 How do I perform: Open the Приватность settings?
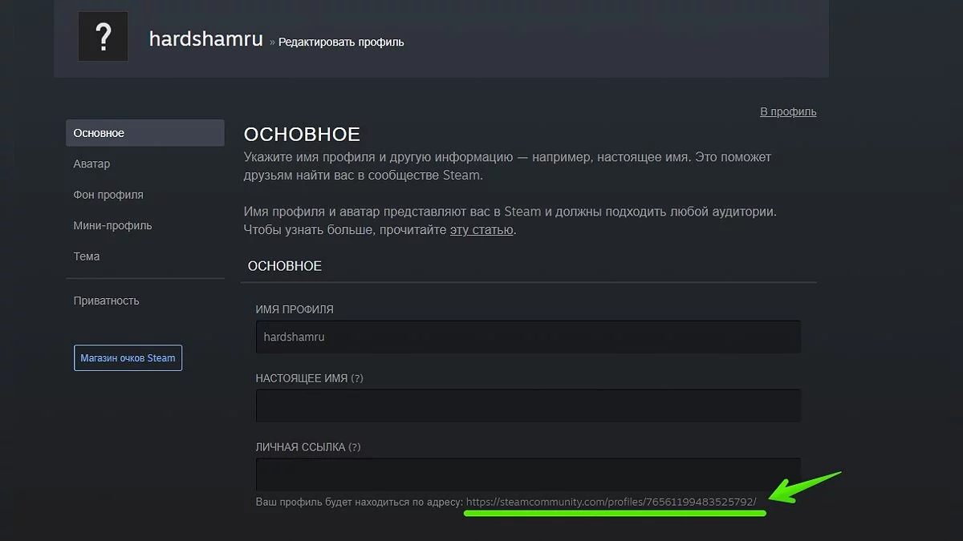tap(106, 301)
